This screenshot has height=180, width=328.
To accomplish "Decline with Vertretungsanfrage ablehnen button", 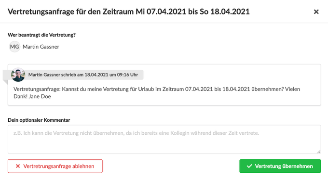I will tap(55, 166).
